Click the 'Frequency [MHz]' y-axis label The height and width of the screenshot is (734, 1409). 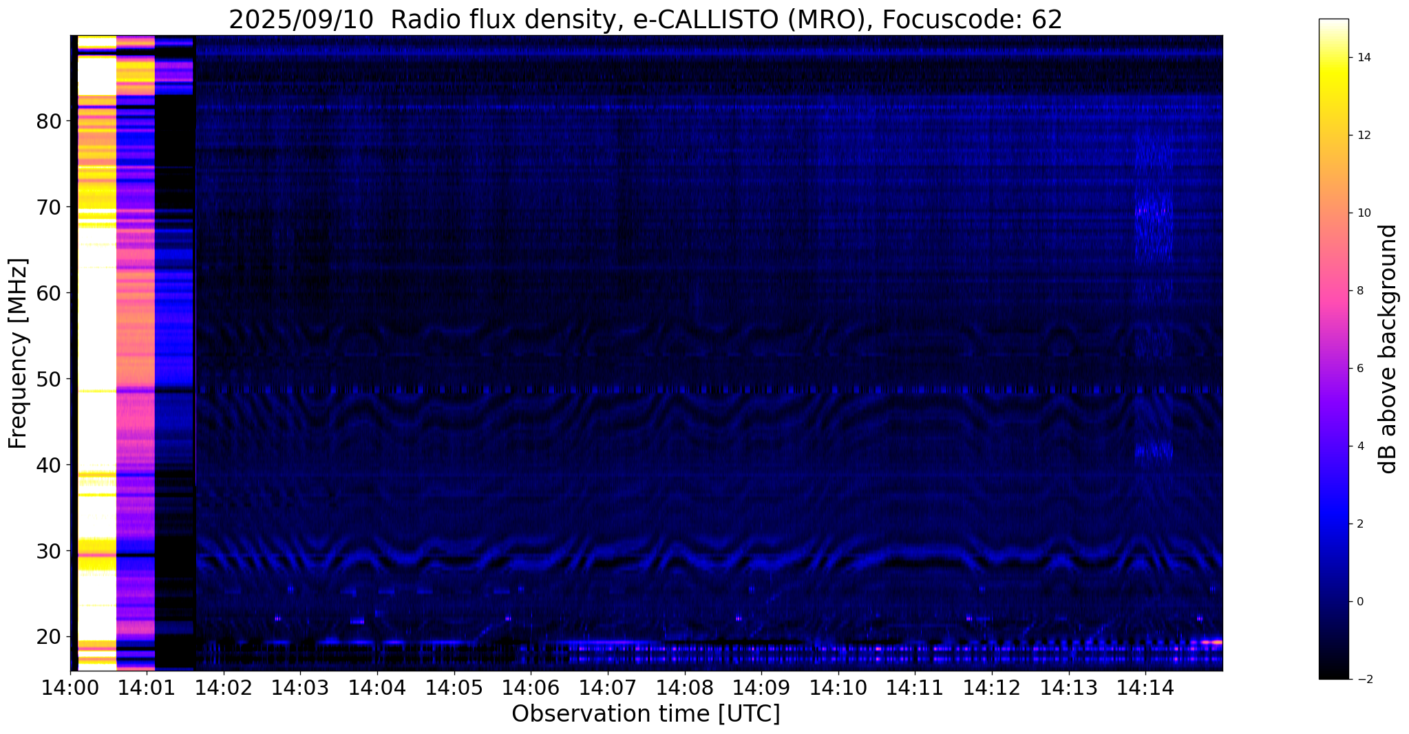tap(19, 353)
